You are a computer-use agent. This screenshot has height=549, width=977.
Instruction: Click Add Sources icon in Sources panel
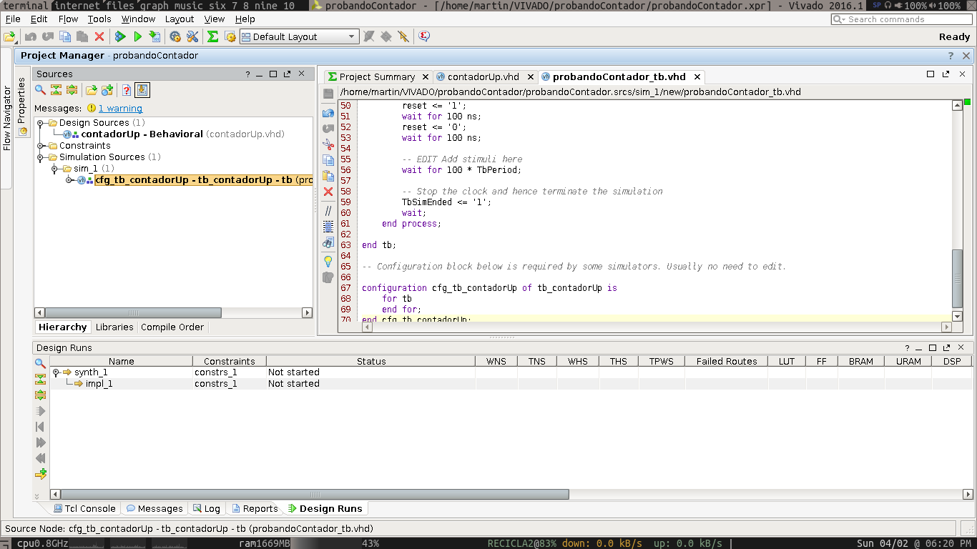click(x=107, y=90)
